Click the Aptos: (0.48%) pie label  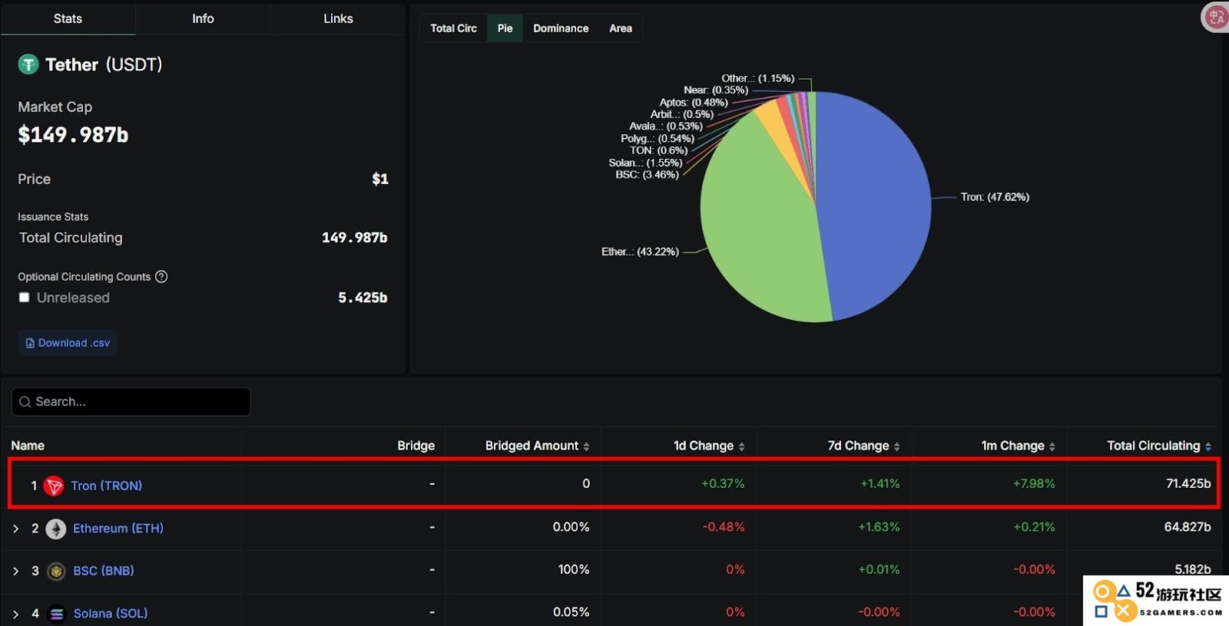694,103
